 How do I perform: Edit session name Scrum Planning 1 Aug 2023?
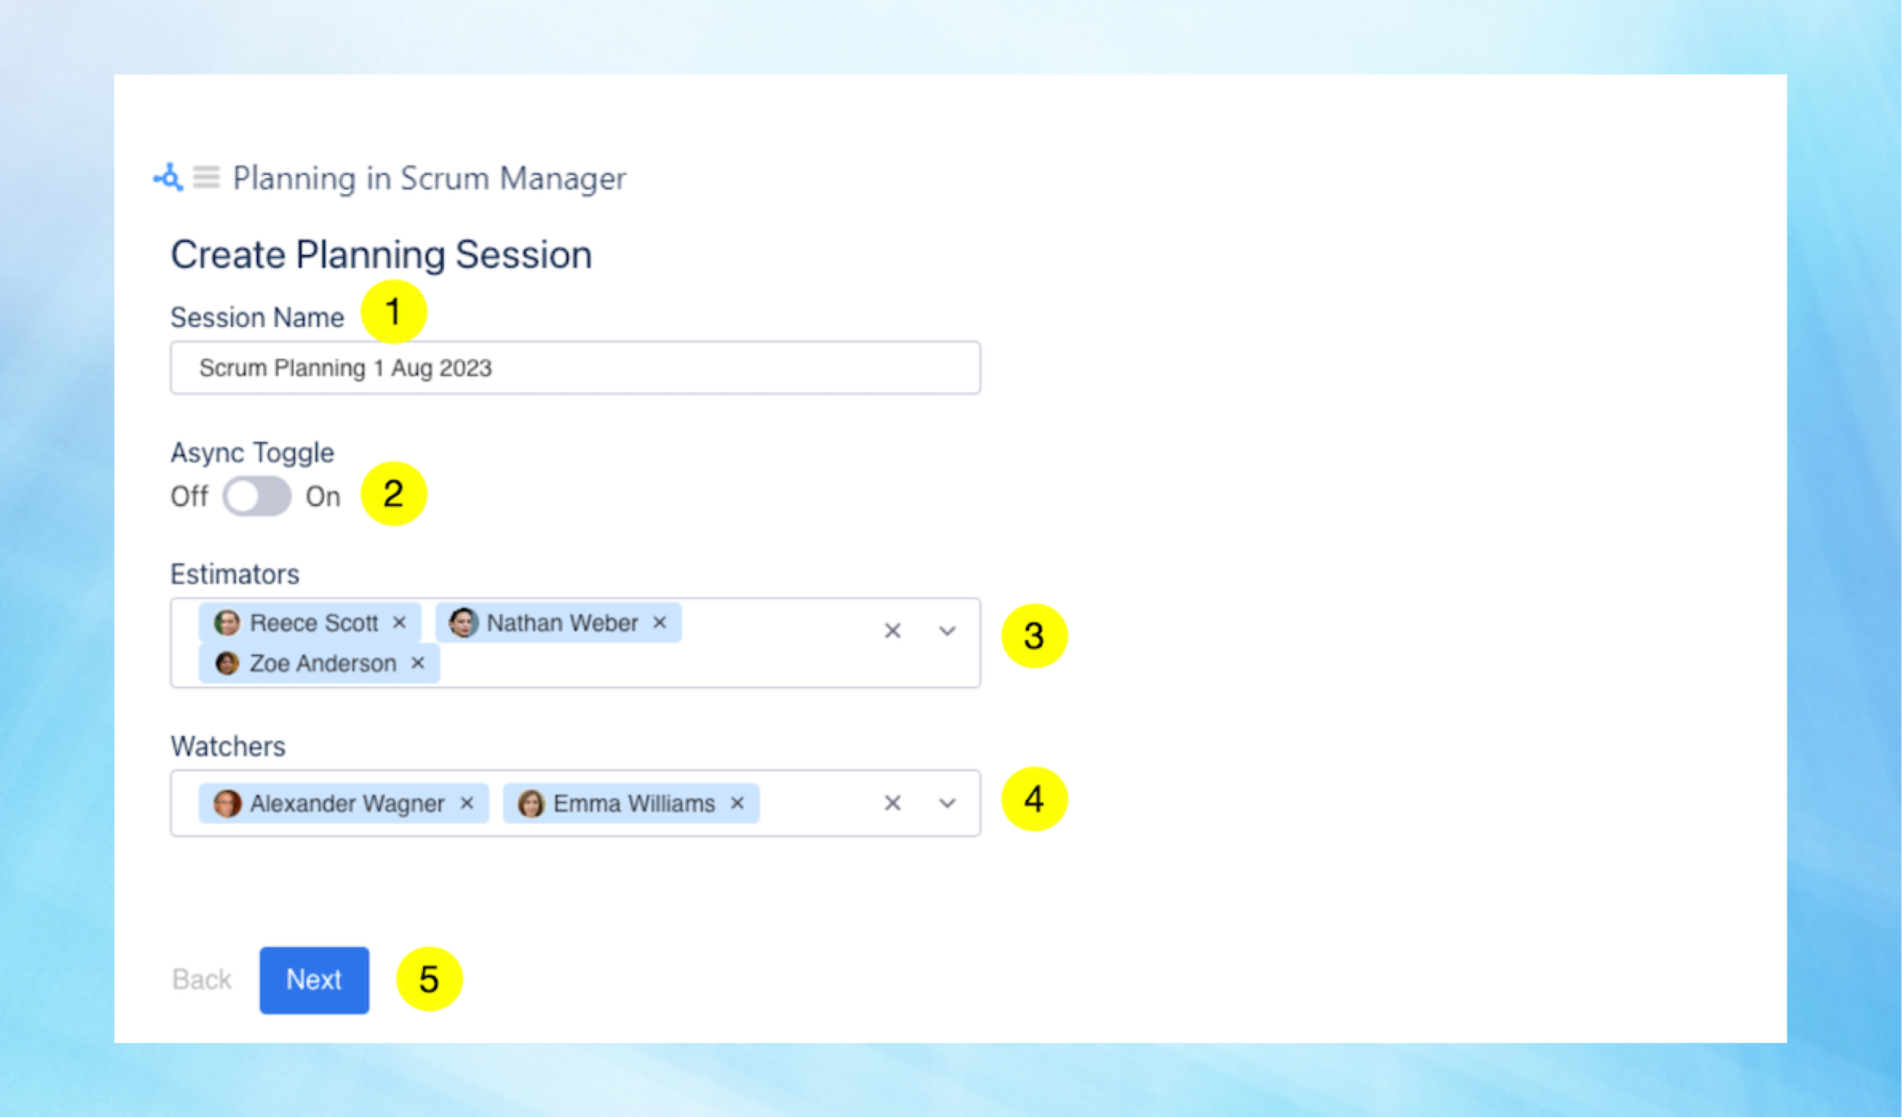(576, 368)
